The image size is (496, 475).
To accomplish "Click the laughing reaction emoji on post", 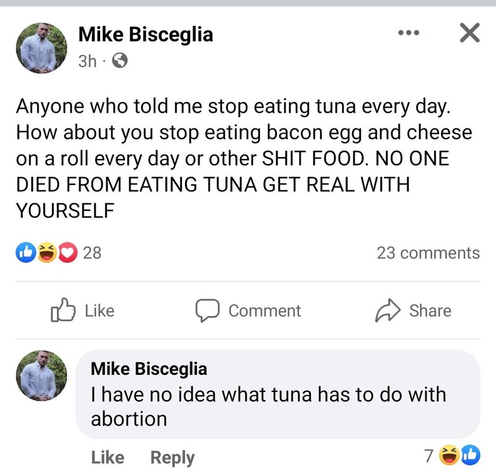I will click(46, 253).
